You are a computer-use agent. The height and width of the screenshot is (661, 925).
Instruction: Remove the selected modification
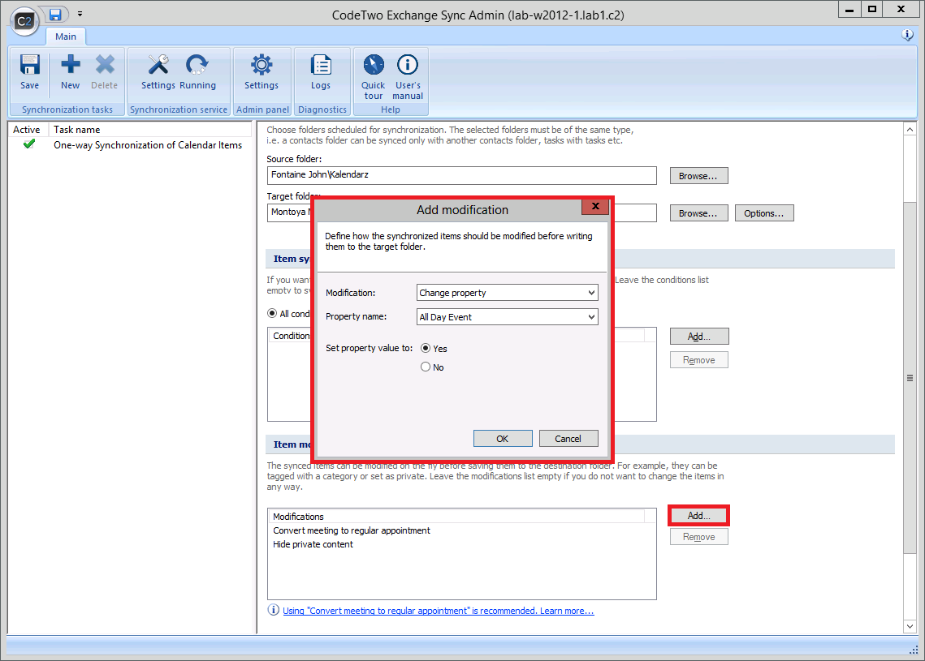coord(699,537)
